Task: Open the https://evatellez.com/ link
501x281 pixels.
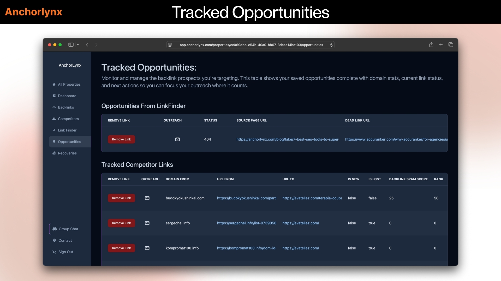Action: pos(301,223)
